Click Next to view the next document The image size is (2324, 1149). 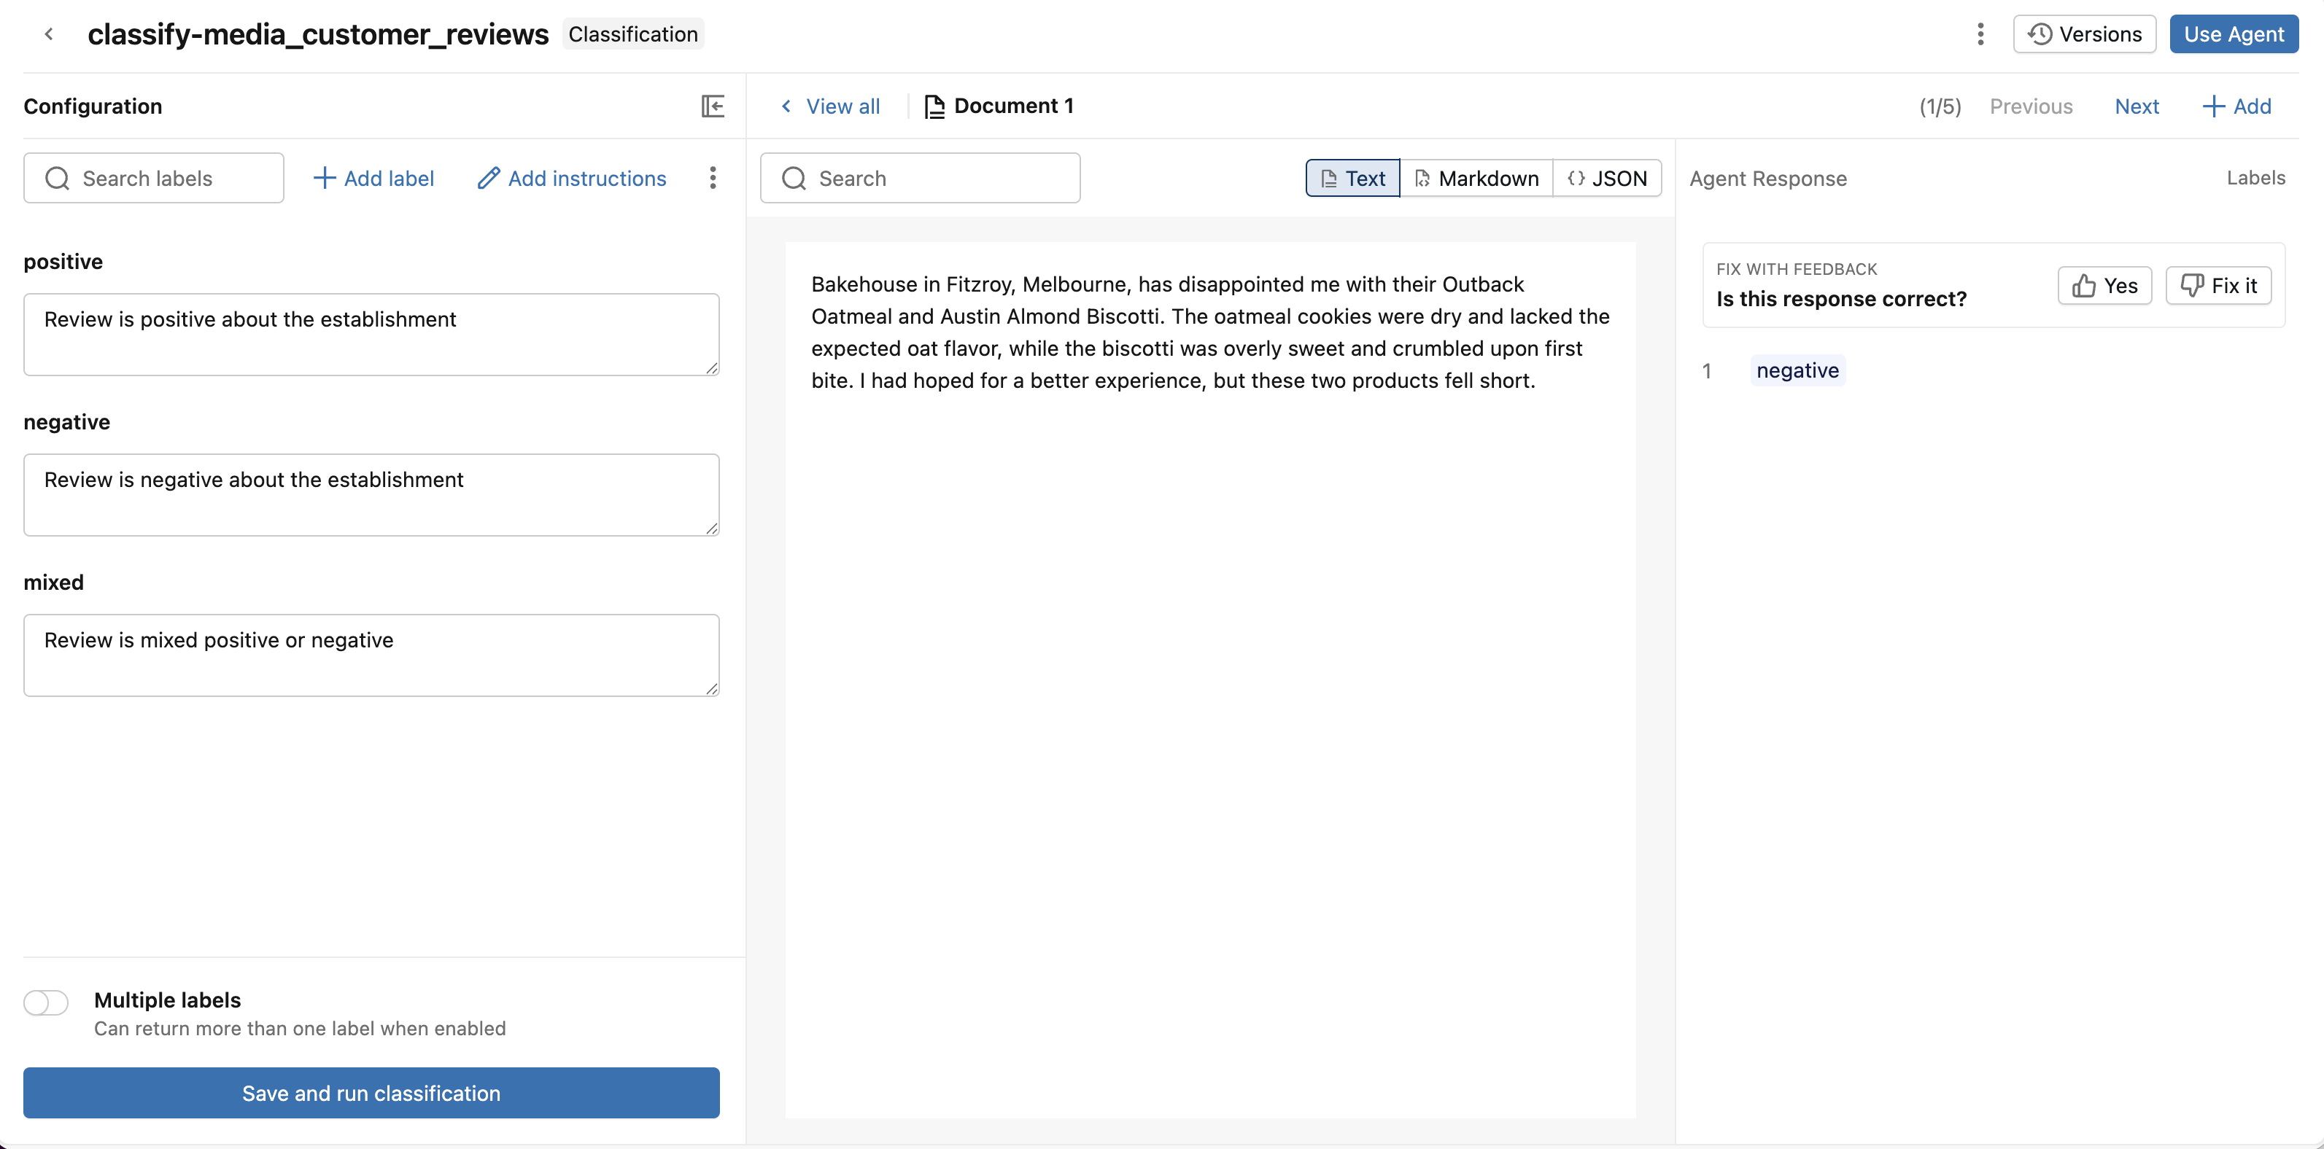[x=2137, y=106]
